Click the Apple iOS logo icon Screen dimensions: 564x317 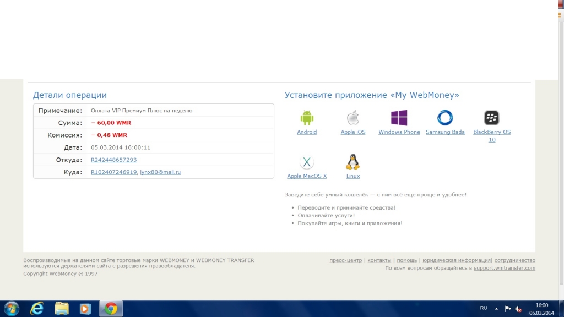click(353, 118)
